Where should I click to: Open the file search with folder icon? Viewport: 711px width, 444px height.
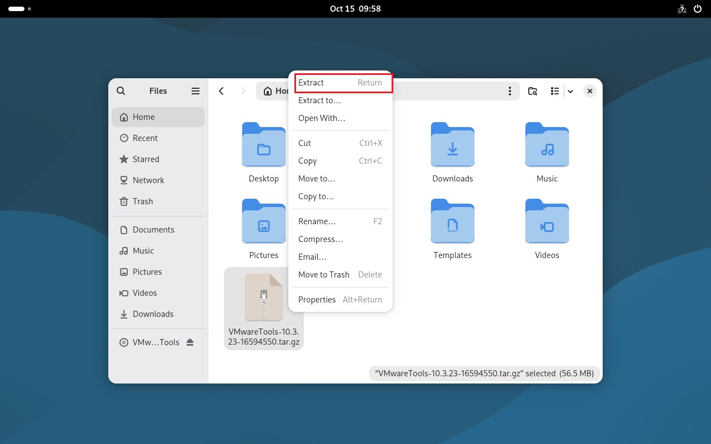(x=532, y=90)
